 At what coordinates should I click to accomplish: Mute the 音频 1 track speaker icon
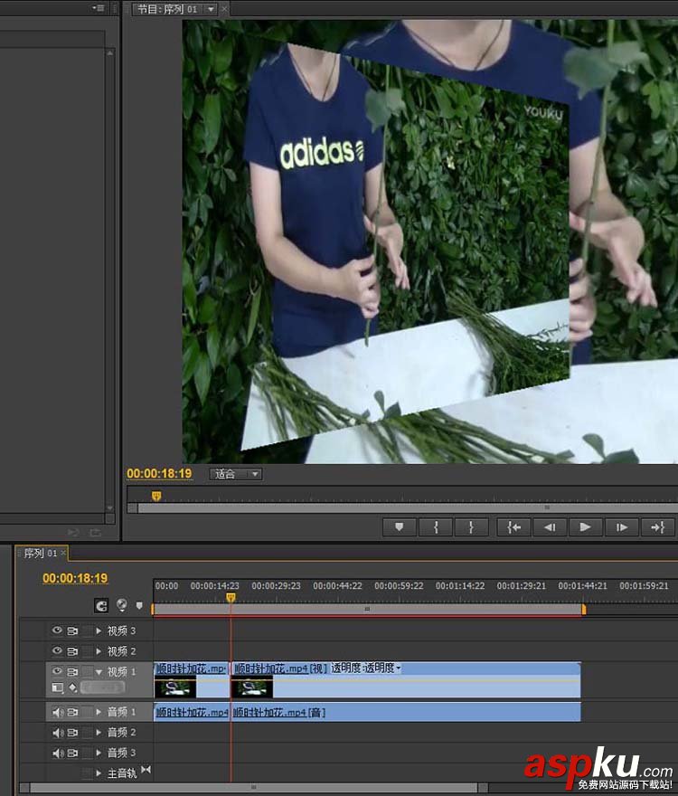pyautogui.click(x=58, y=712)
